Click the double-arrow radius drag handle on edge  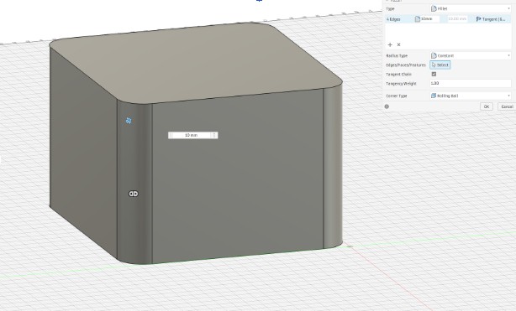tap(134, 194)
